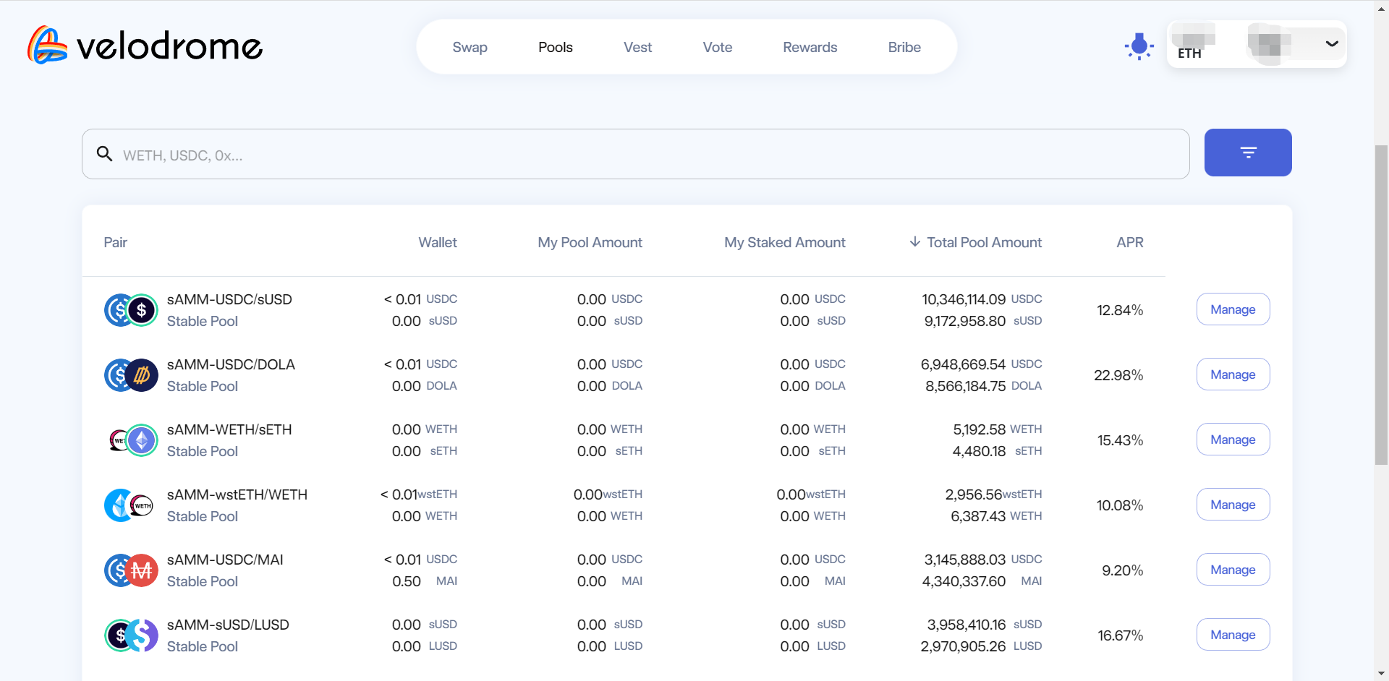Select the sAMM-WETH/sETH pair name
Viewport: 1389px width, 681px height.
point(229,429)
